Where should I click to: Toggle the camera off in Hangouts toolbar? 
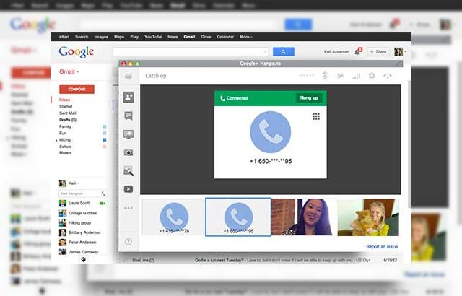click(x=340, y=76)
